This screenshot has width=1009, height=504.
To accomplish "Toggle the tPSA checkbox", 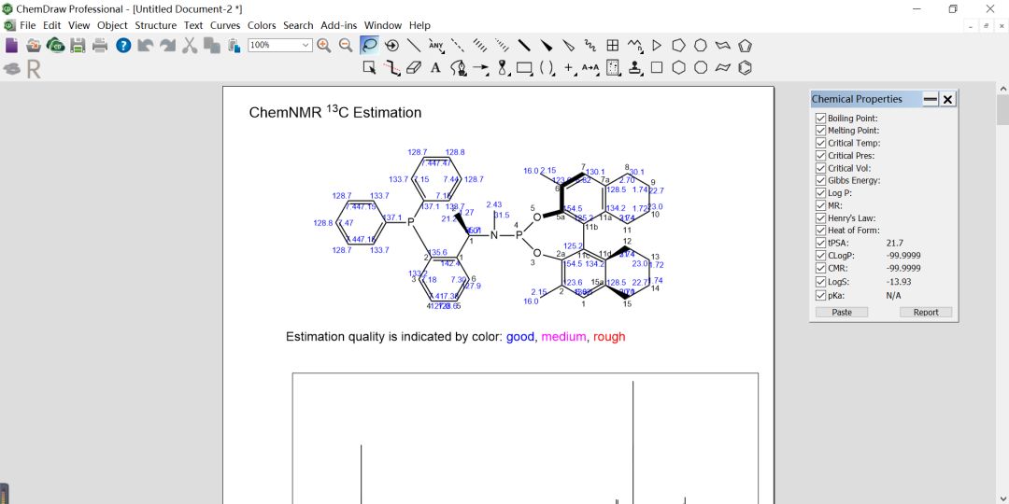I will (820, 243).
